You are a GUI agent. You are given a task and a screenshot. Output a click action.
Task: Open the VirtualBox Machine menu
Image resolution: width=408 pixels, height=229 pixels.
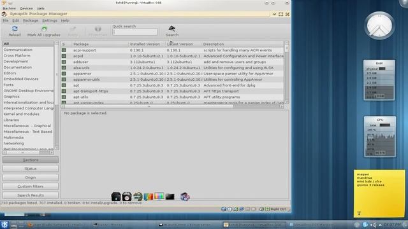click(9, 8)
